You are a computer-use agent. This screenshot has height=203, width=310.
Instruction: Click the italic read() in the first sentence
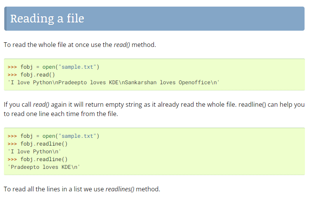[x=122, y=45]
